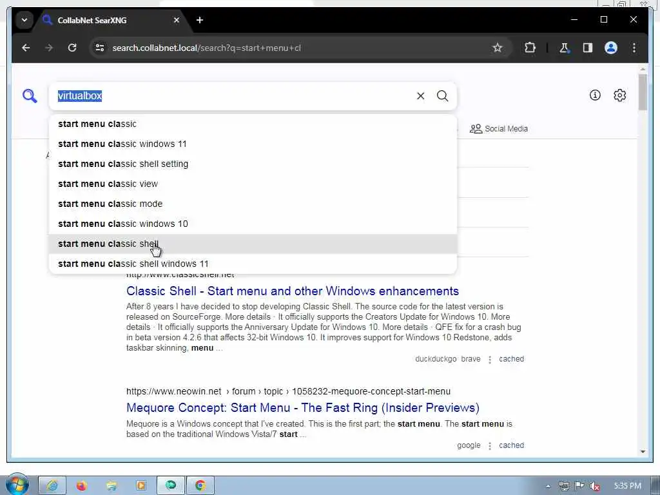Screen dimensions: 660x495
Task: Open preferences gear icon
Action: (619, 95)
